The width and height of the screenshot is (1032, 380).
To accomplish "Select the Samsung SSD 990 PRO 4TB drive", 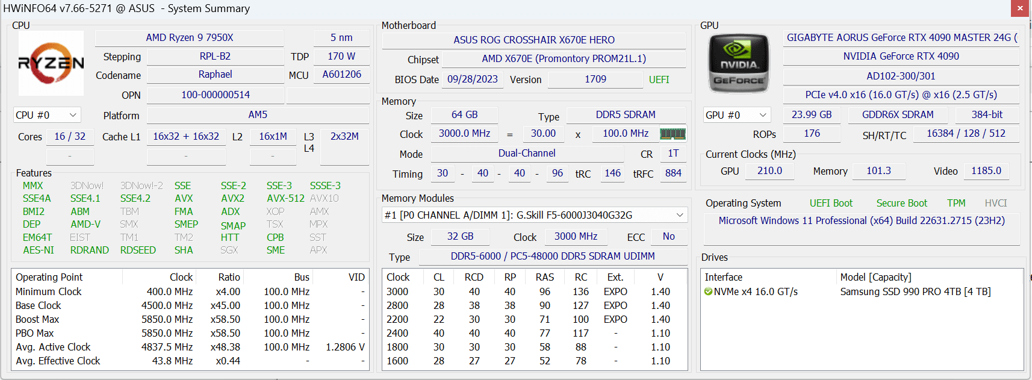I will pyautogui.click(x=862, y=291).
